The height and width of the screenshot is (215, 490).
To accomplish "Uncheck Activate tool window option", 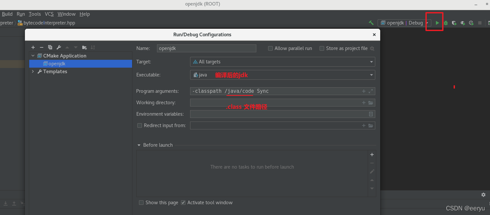I will tap(183, 203).
